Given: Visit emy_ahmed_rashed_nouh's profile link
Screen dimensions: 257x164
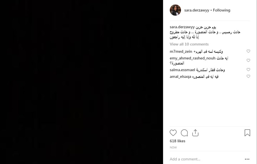Looking at the screenshot, I should coord(193,58).
